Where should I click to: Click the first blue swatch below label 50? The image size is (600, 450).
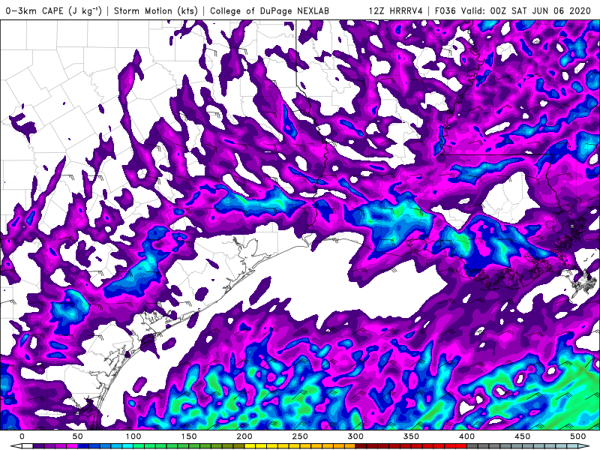83,446
